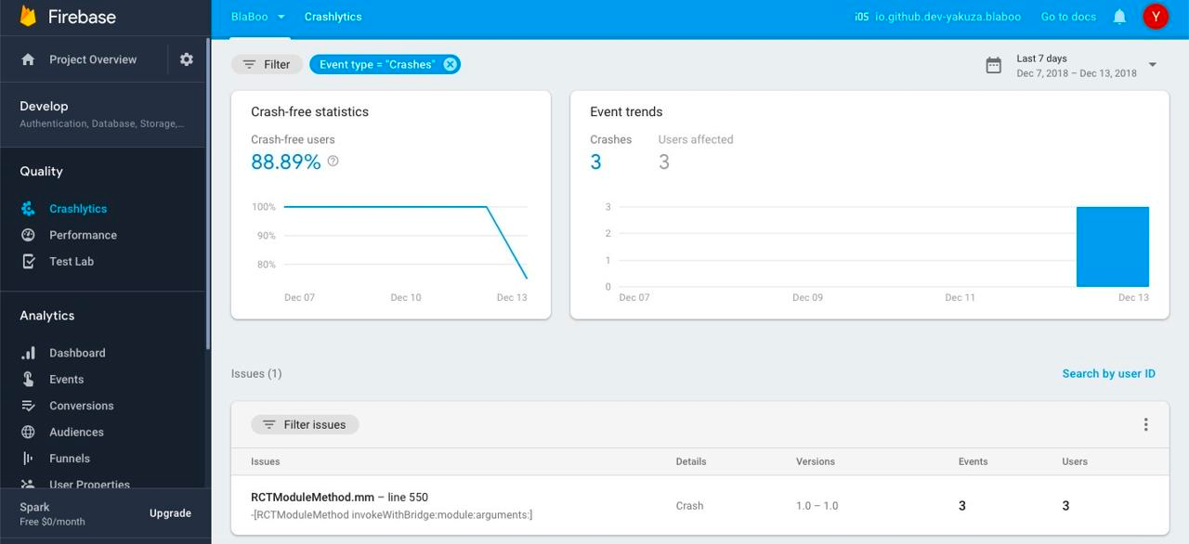
Task: Click the Crash detail cell
Action: click(x=689, y=506)
